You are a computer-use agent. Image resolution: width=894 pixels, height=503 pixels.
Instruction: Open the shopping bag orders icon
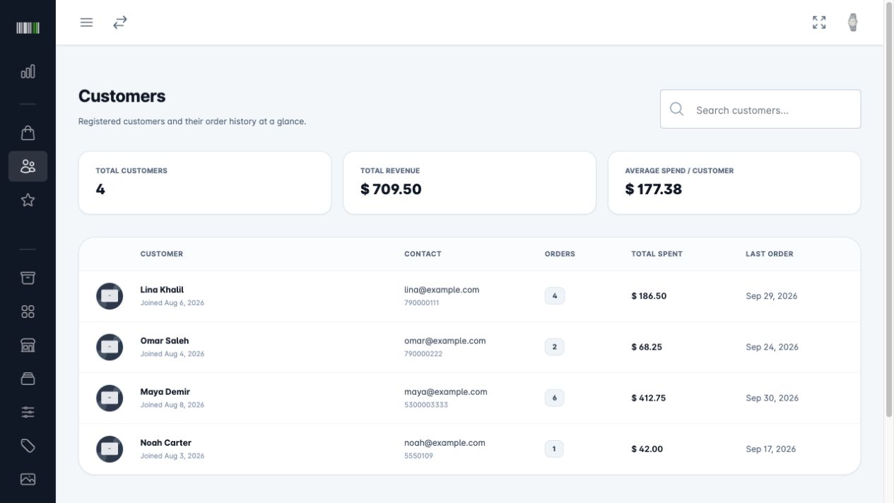(x=28, y=133)
